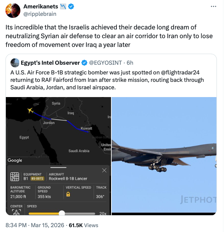Open the tweet's more options menu

point(213,7)
